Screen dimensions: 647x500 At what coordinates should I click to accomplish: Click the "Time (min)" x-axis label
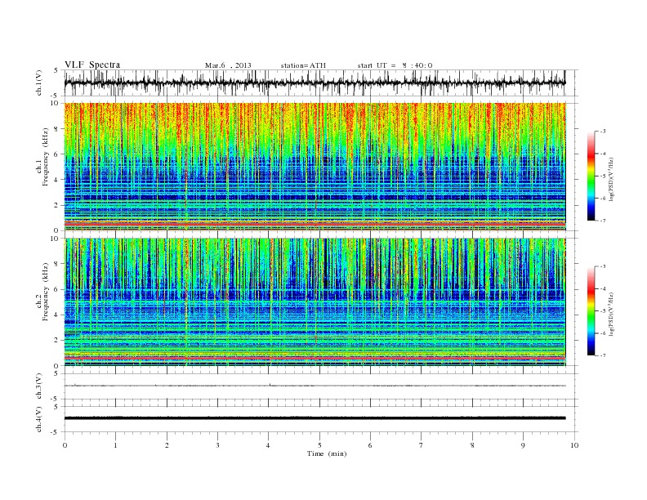(x=327, y=453)
